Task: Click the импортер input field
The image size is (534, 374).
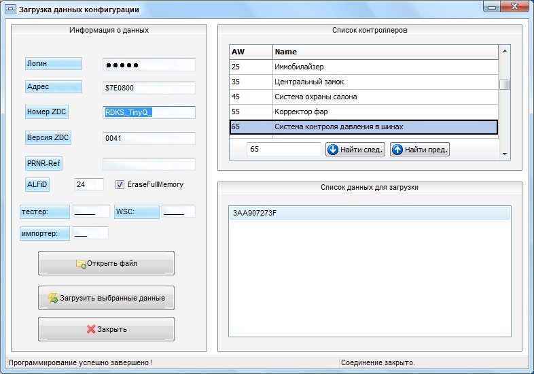Action: point(90,233)
